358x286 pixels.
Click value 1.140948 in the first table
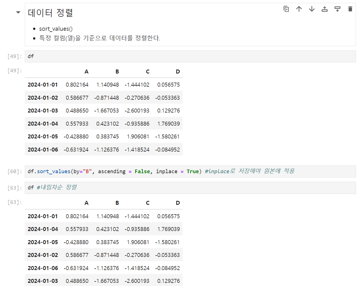coord(108,85)
